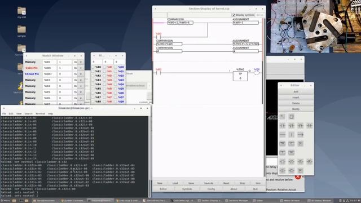Pick the old T timer element
The image size is (361, 203).
point(282,152)
